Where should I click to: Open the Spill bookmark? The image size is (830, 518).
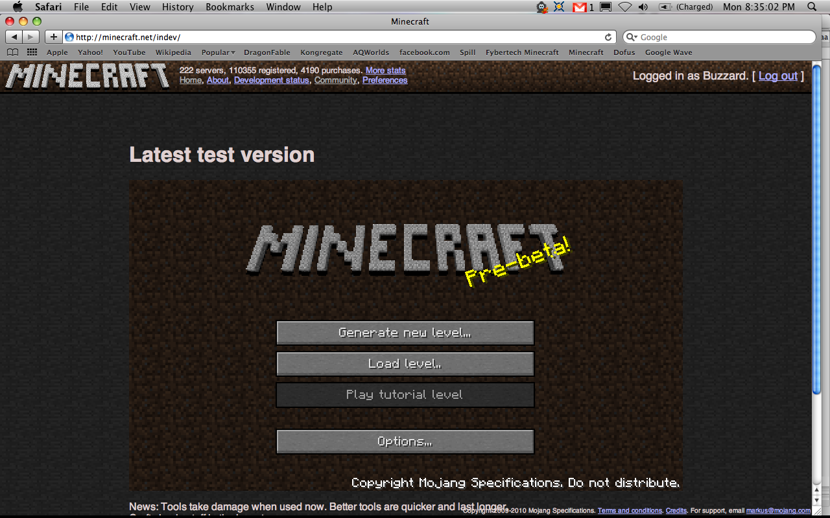point(468,52)
